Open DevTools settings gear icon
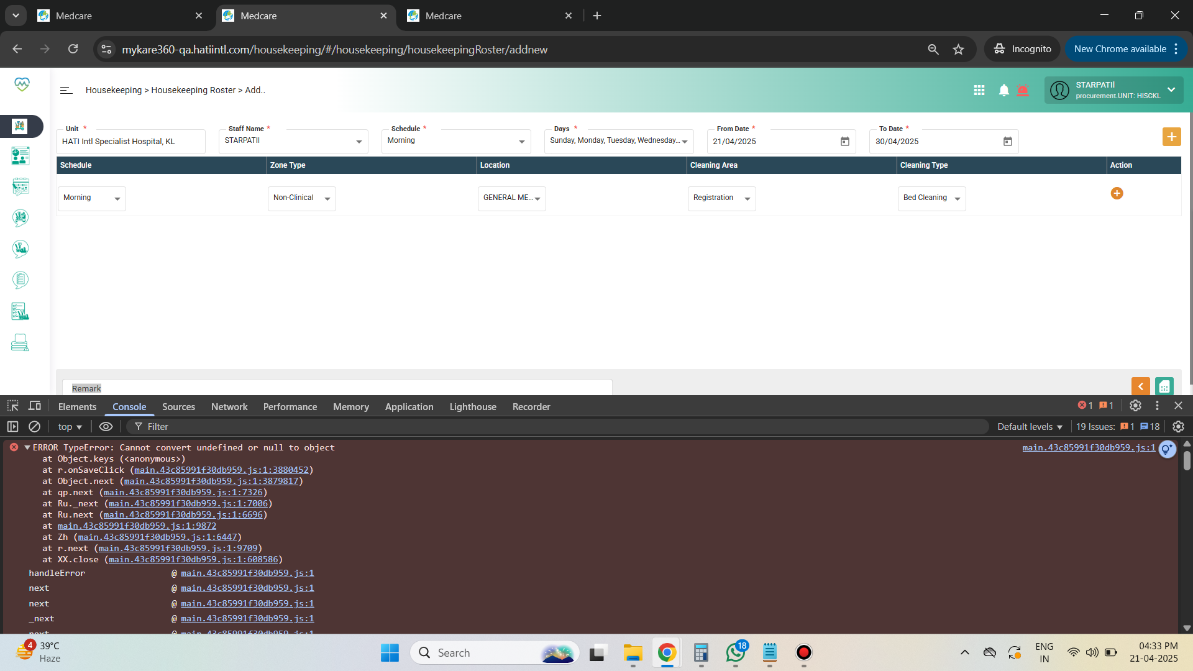Viewport: 1193px width, 671px height. click(x=1135, y=406)
